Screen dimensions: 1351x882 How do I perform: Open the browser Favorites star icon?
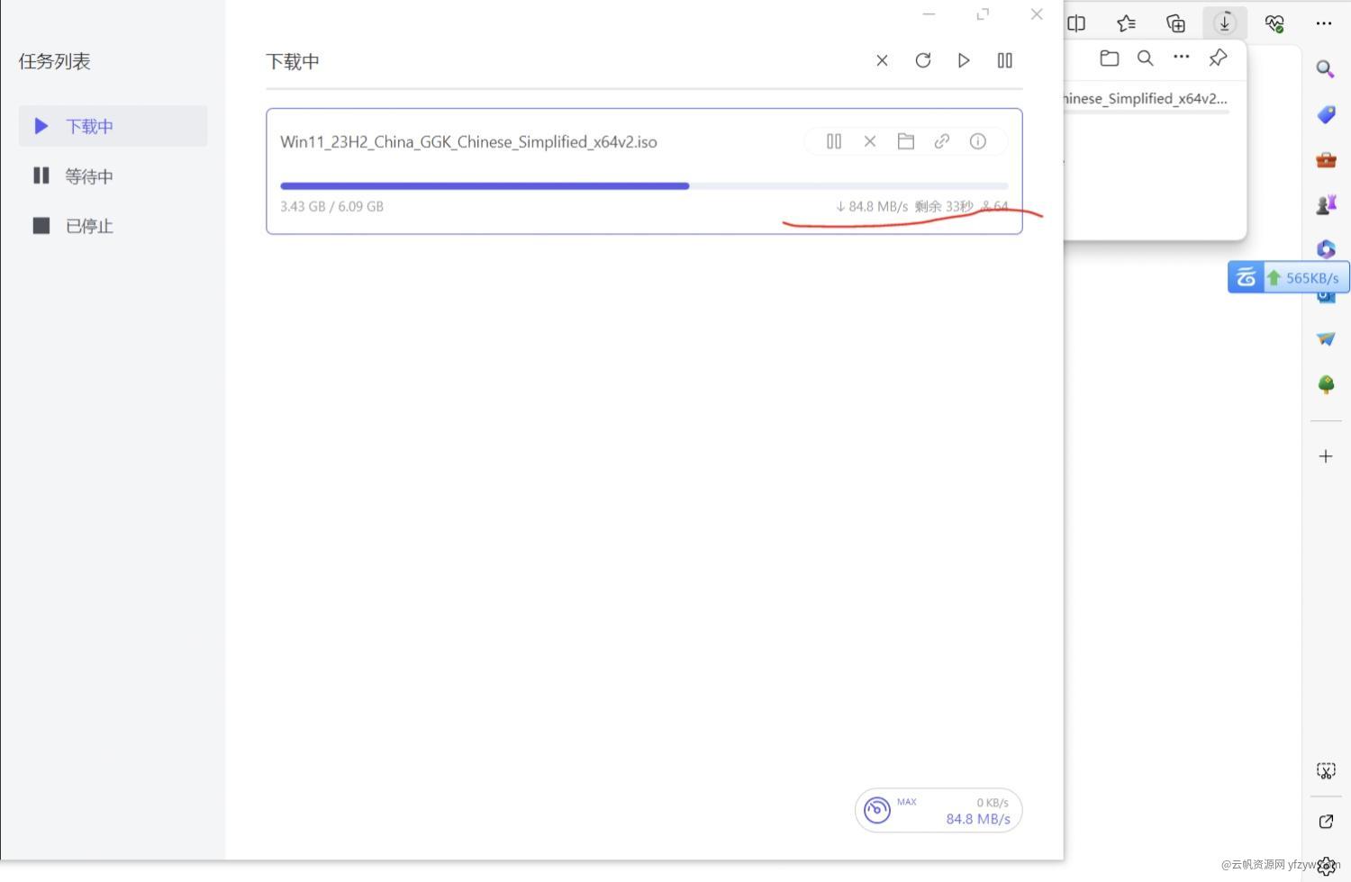[1126, 23]
